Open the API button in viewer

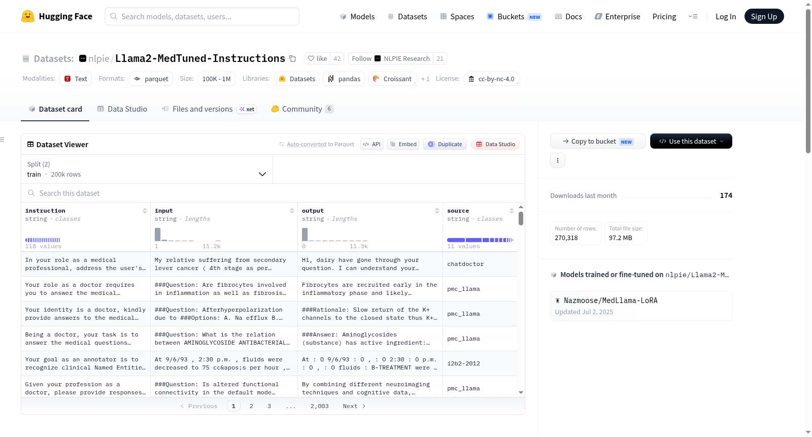[371, 144]
